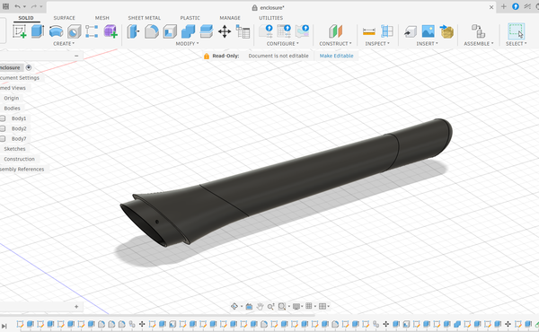Click the Look At navigation icon
The width and height of the screenshot is (539, 332).
tap(249, 306)
